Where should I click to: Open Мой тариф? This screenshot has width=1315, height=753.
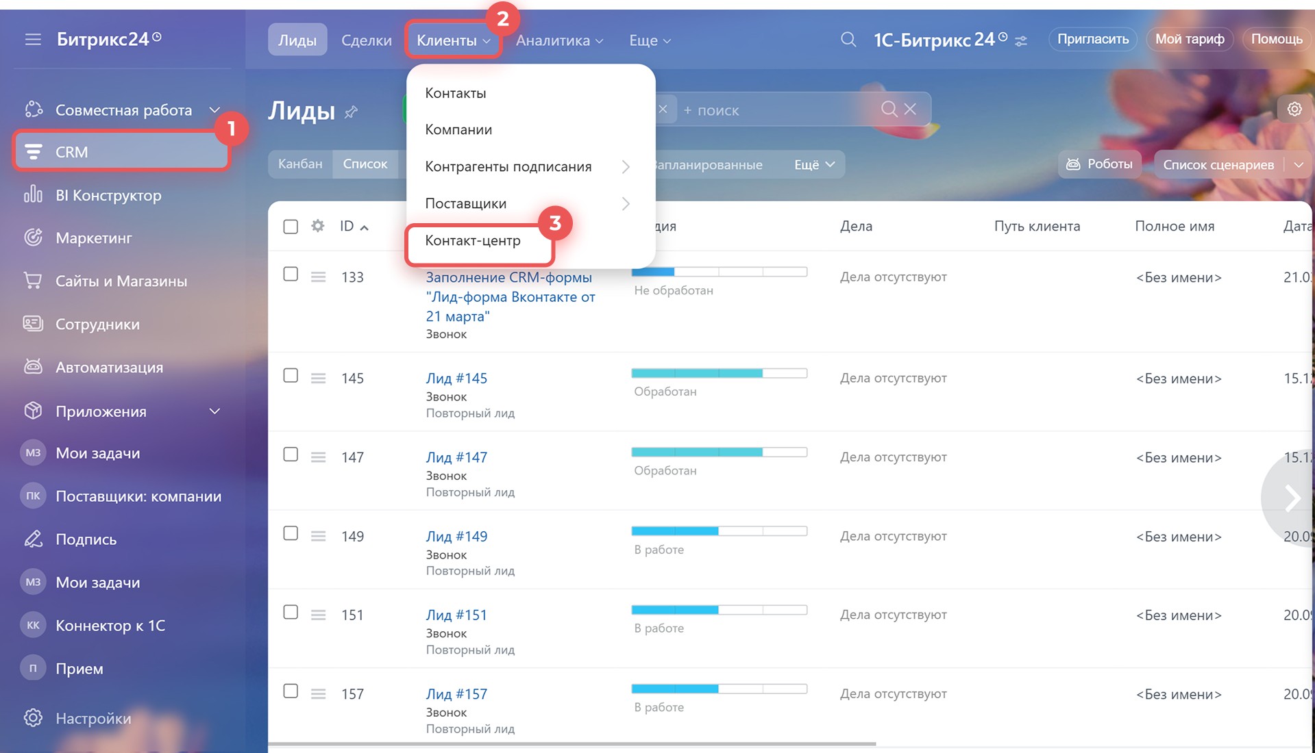click(1190, 39)
